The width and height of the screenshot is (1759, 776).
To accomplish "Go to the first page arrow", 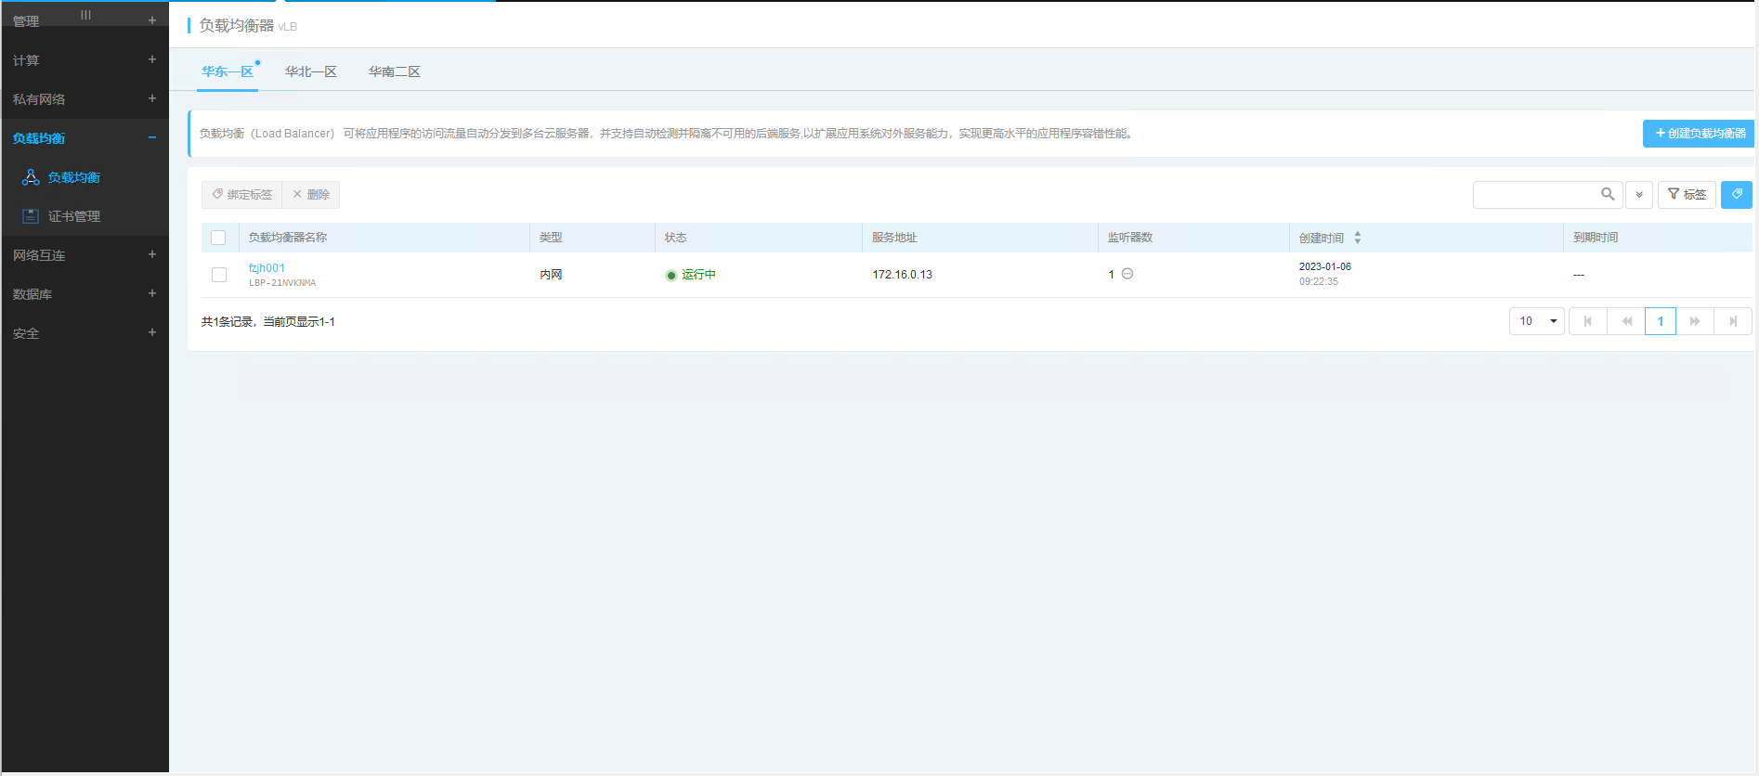I will pyautogui.click(x=1588, y=321).
